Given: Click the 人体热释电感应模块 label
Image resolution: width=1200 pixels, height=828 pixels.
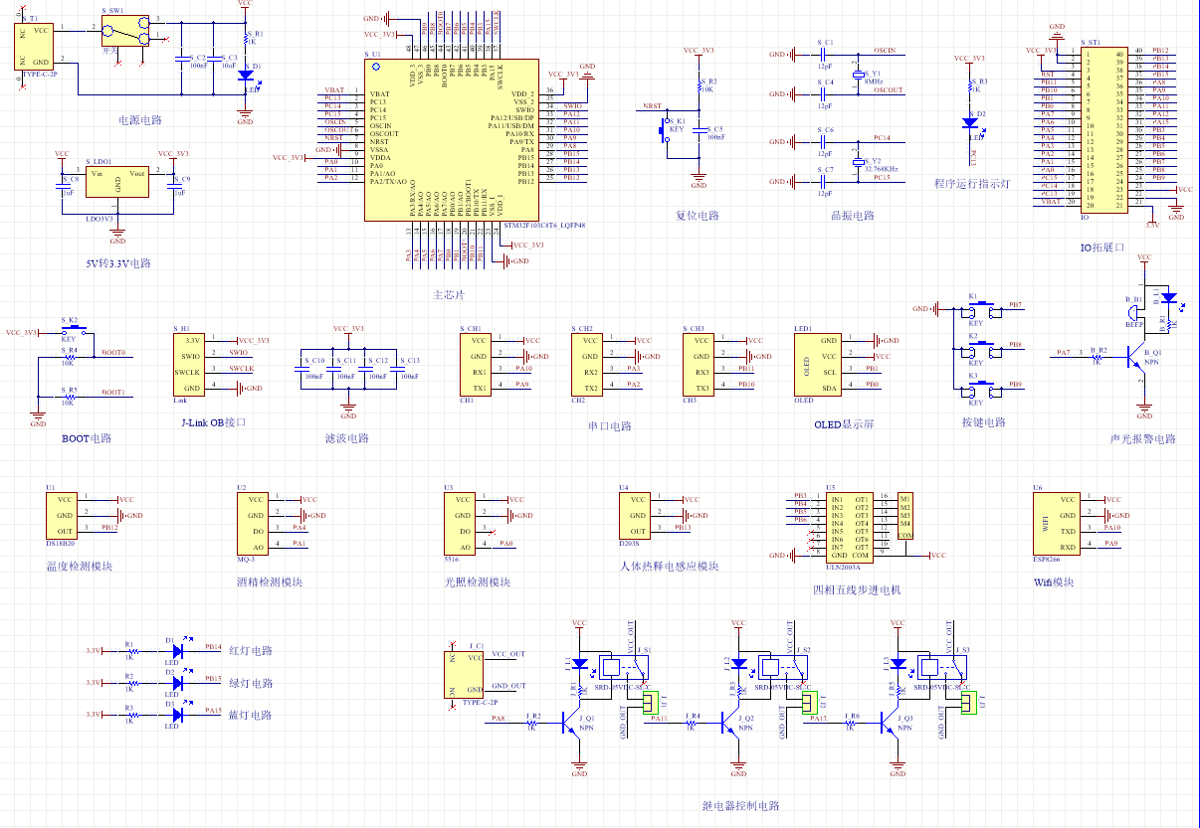Looking at the screenshot, I should [669, 567].
